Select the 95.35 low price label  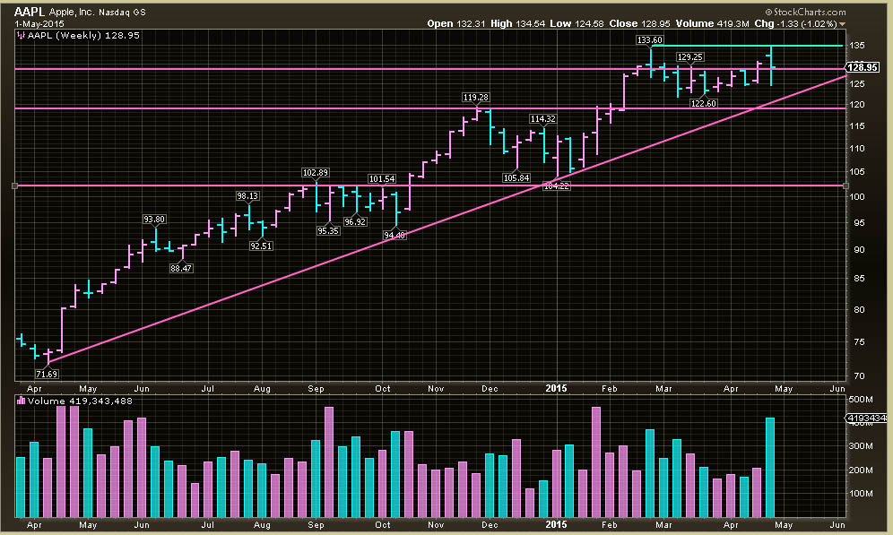[x=328, y=231]
